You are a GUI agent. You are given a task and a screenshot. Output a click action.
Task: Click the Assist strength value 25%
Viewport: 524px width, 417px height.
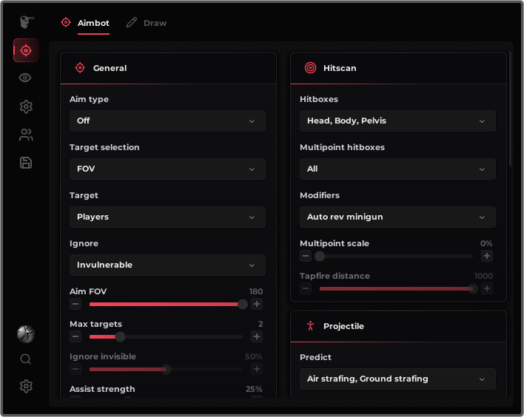tap(254, 389)
